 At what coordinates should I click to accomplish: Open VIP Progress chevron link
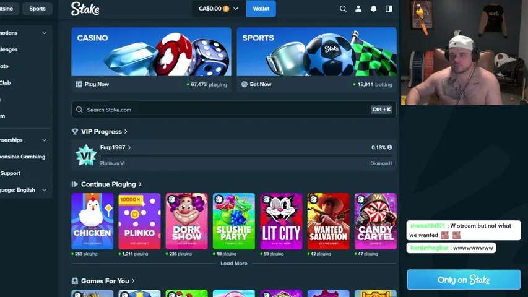[126, 132]
